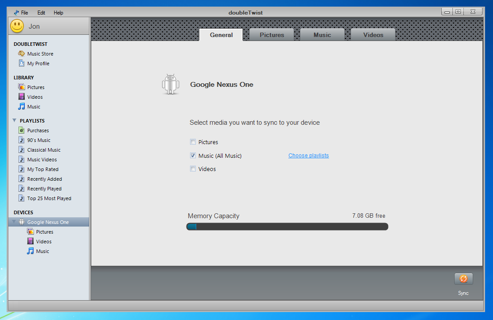This screenshot has height=320, width=493.
Task: Open the Music Videos playlist
Action: pos(42,160)
